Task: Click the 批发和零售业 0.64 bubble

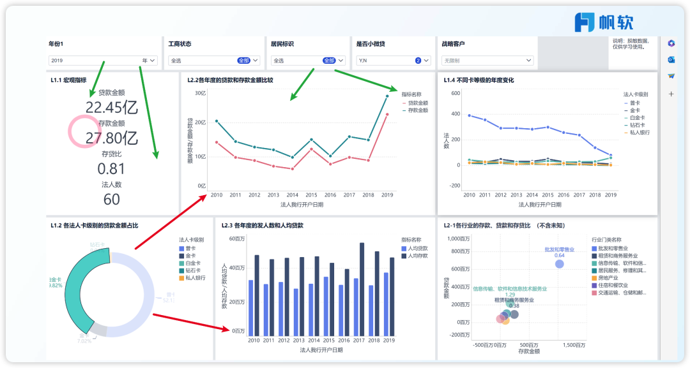Action: point(559,264)
